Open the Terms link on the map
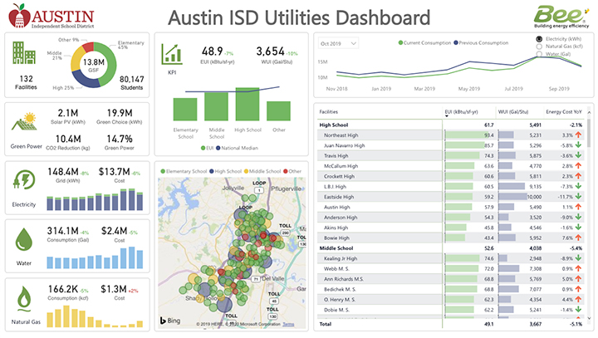Viewport: 598px width, 338px height. coord(288,324)
